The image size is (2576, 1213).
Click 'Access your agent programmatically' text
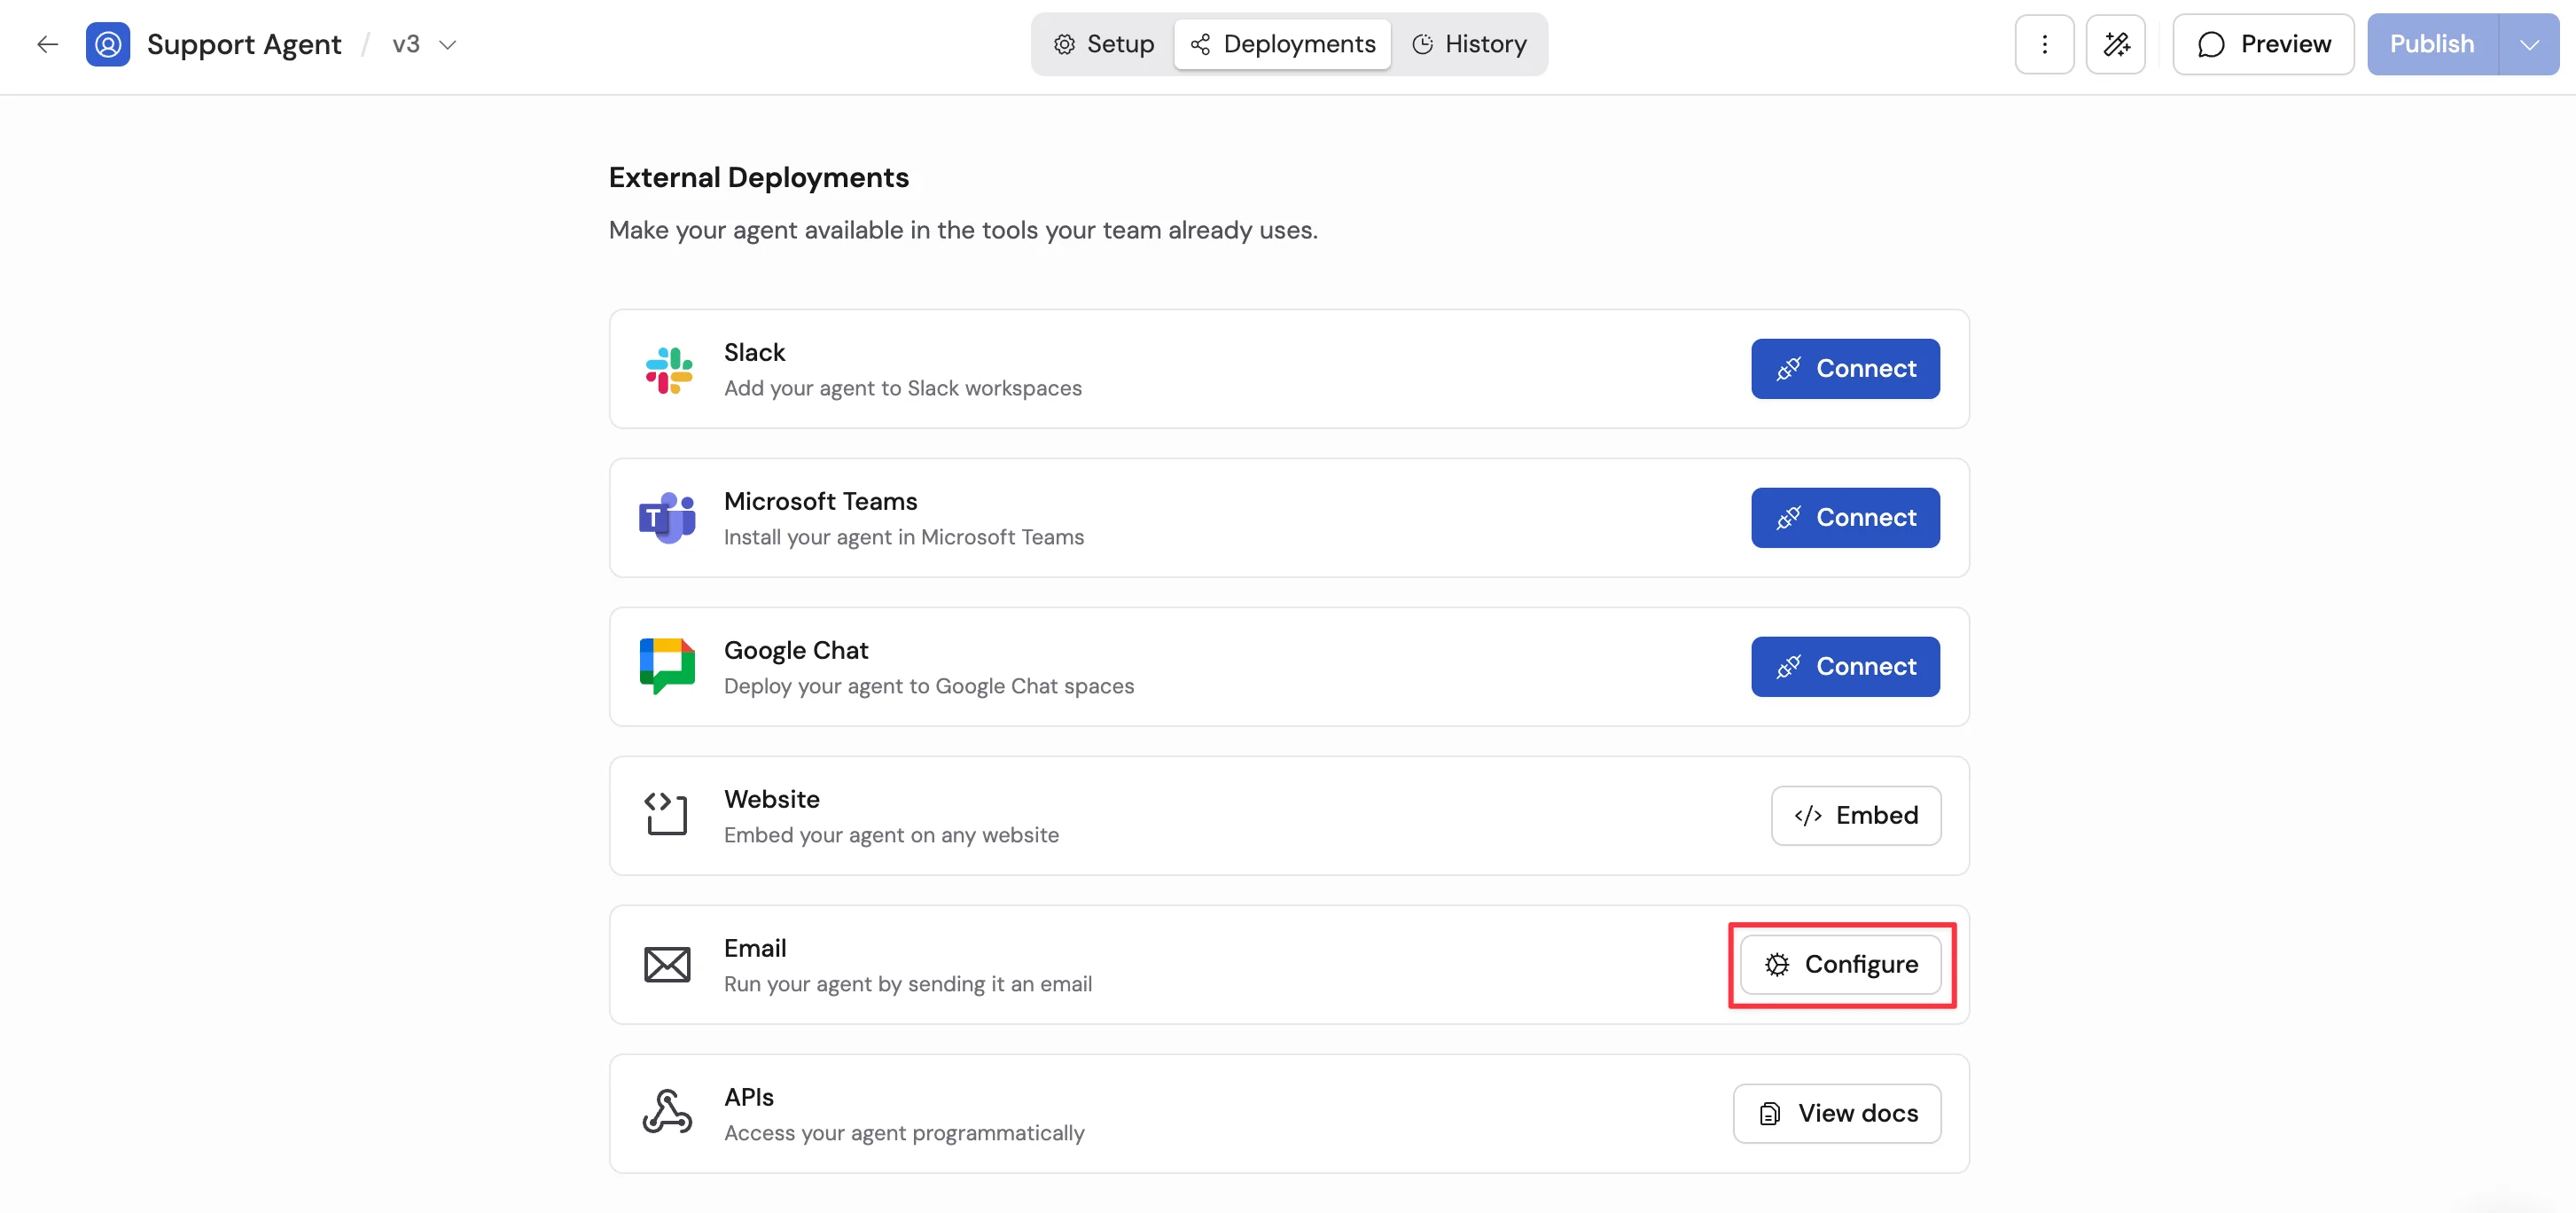904,1133
